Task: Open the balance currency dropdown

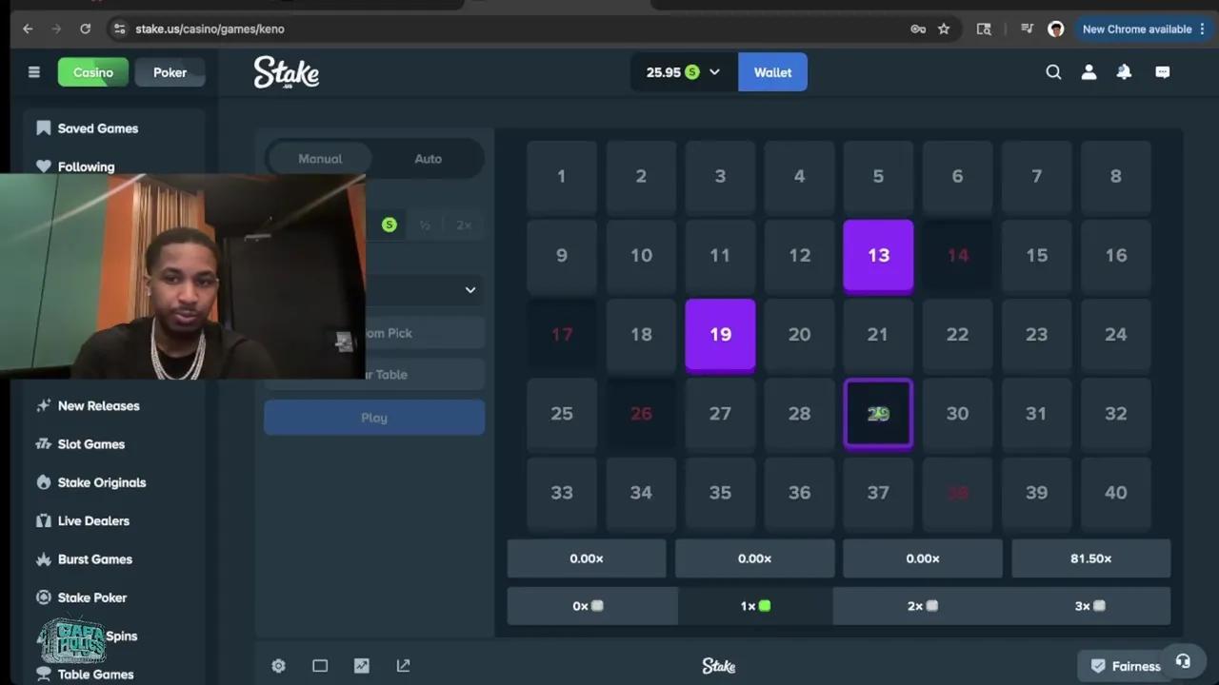Action: (x=714, y=72)
